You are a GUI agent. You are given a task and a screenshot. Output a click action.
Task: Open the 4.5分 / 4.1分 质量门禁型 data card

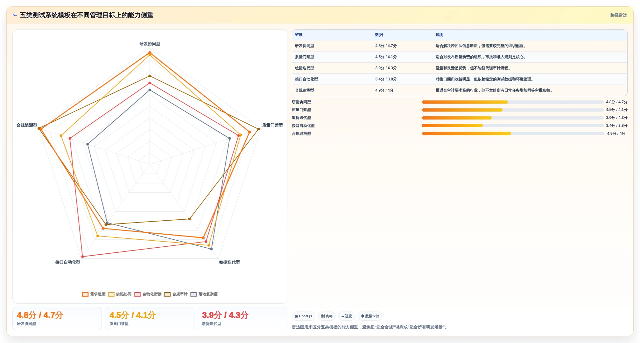[150, 318]
